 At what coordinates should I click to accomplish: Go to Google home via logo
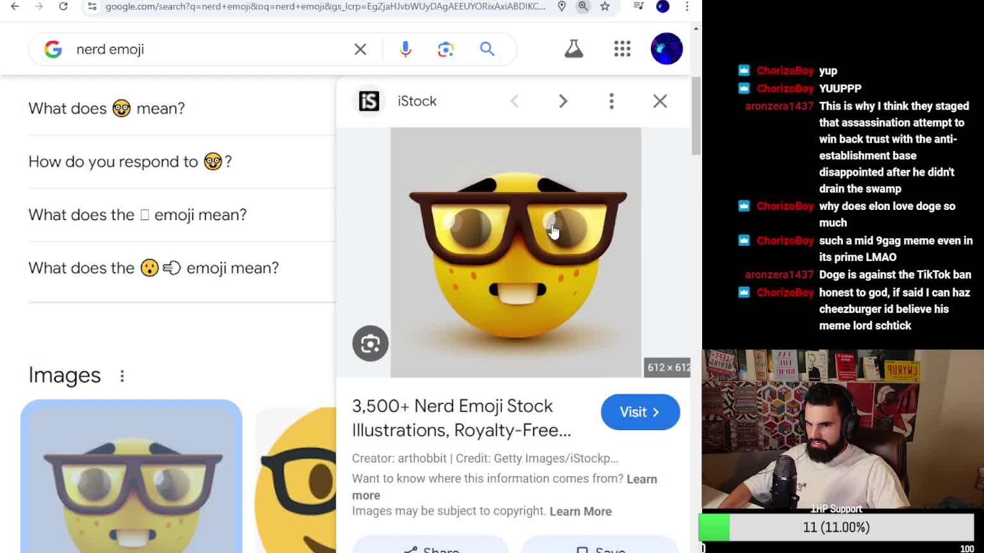pos(53,49)
